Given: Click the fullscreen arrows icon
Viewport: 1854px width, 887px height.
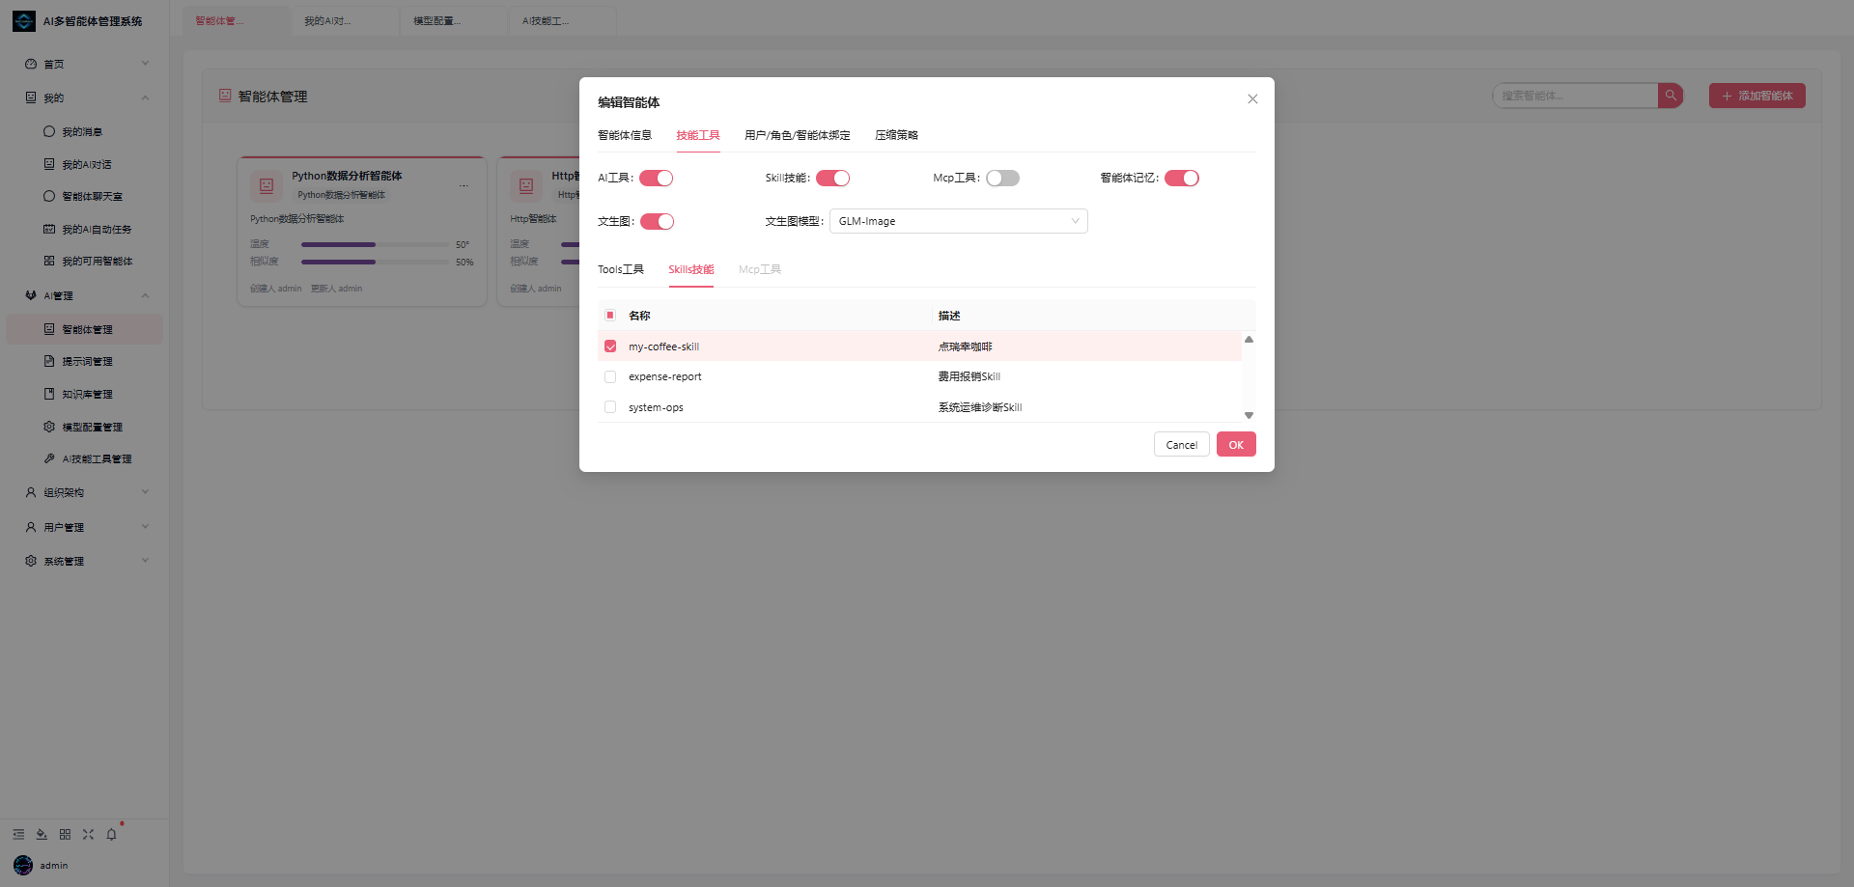Looking at the screenshot, I should click(x=88, y=834).
